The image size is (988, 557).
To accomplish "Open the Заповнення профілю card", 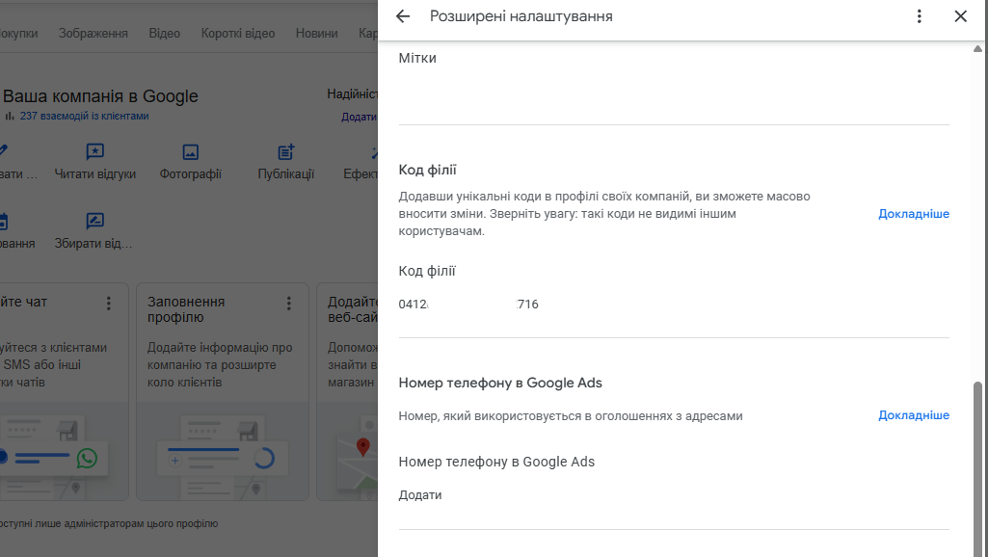I will [223, 391].
